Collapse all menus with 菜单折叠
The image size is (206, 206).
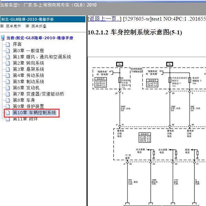coord(39,26)
